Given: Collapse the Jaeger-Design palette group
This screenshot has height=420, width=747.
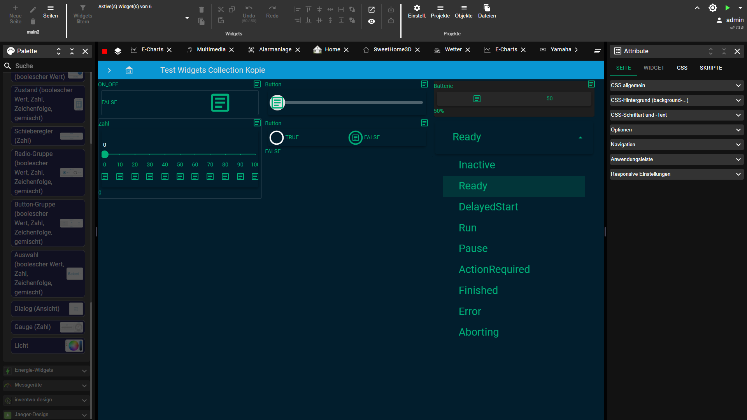Looking at the screenshot, I should click(84, 415).
